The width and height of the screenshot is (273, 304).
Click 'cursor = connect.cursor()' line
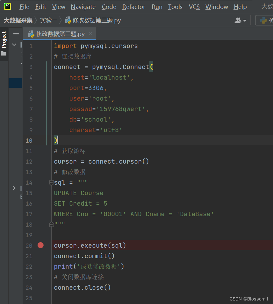[101, 161]
